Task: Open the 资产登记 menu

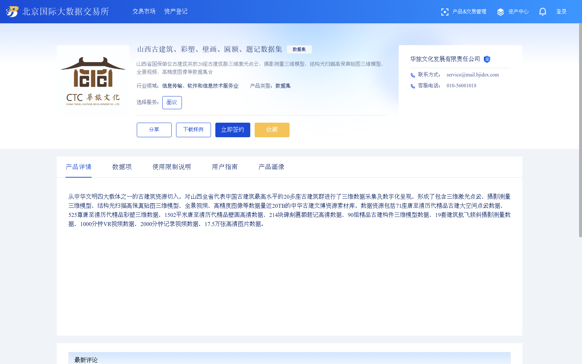Action: pos(176,12)
